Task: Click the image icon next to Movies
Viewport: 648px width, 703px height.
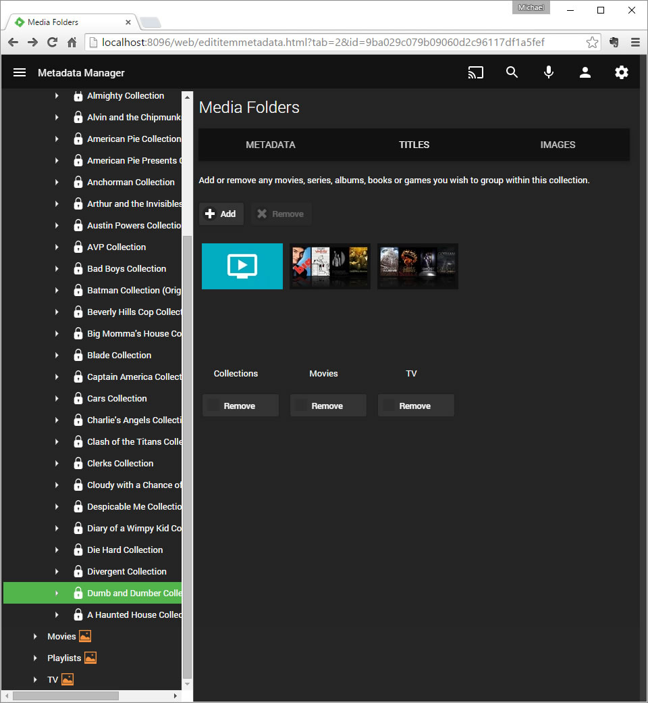Action: pyautogui.click(x=84, y=635)
